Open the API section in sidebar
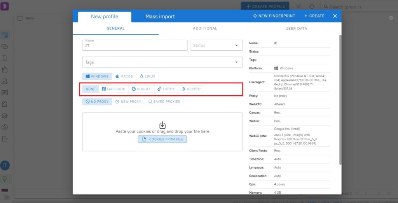 [x=5, y=93]
